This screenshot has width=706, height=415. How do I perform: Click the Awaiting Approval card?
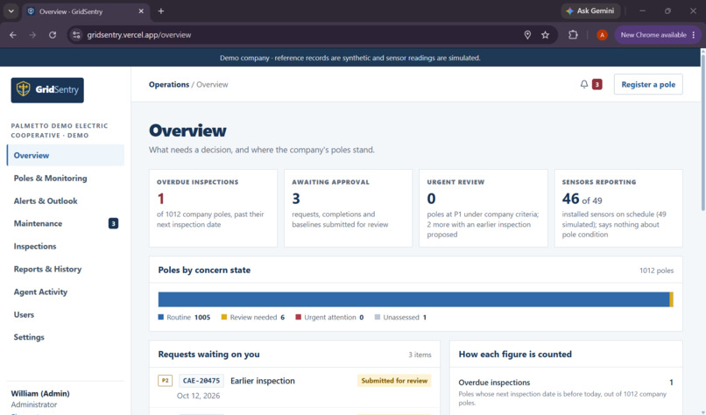pos(348,208)
